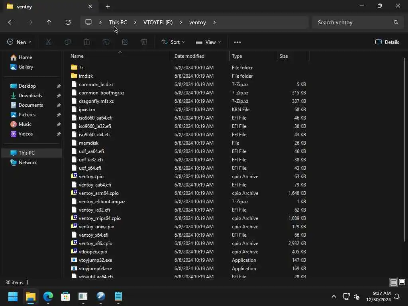Viewport: 408px width, 306px height.
Task: Select the file ventoy_x86.cpio
Action: pos(96,243)
